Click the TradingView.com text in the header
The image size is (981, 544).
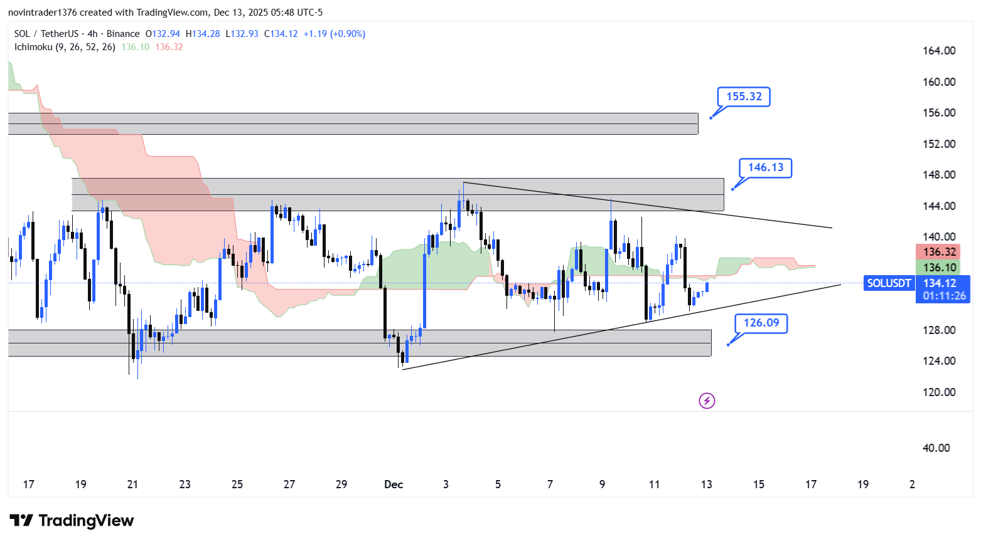168,13
